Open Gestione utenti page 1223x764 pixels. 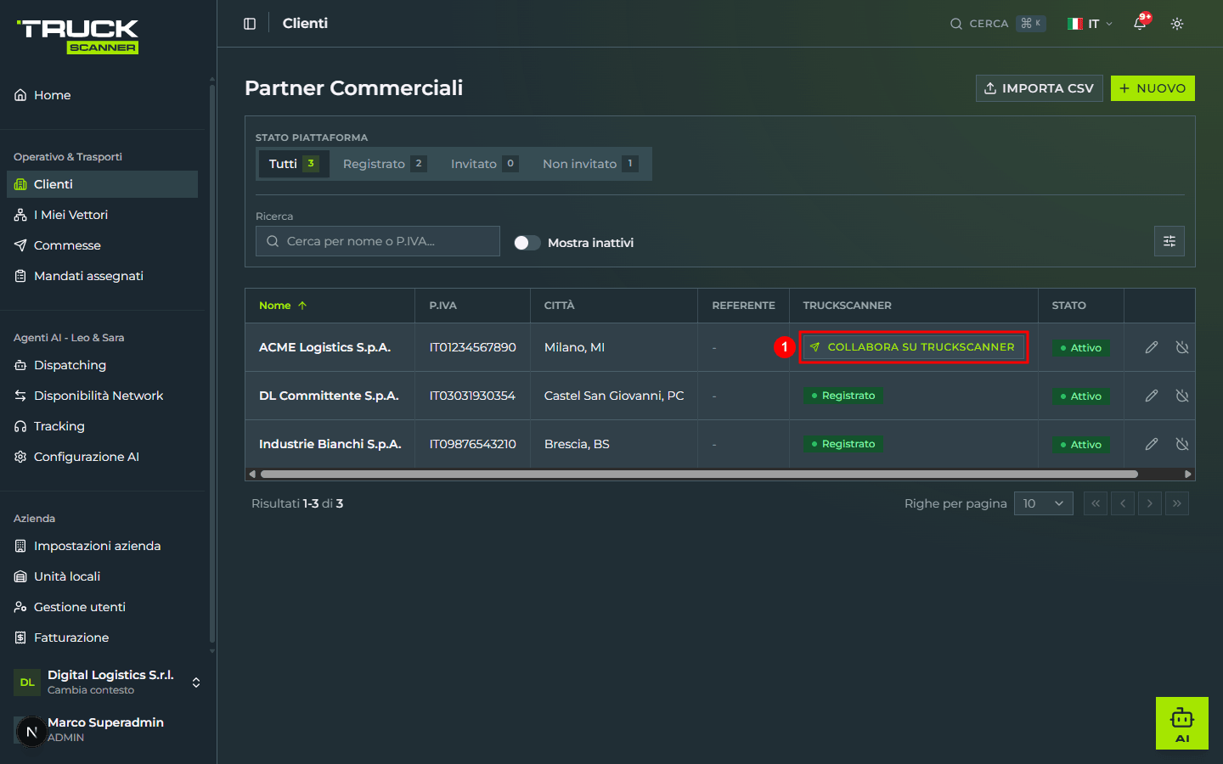click(x=102, y=607)
